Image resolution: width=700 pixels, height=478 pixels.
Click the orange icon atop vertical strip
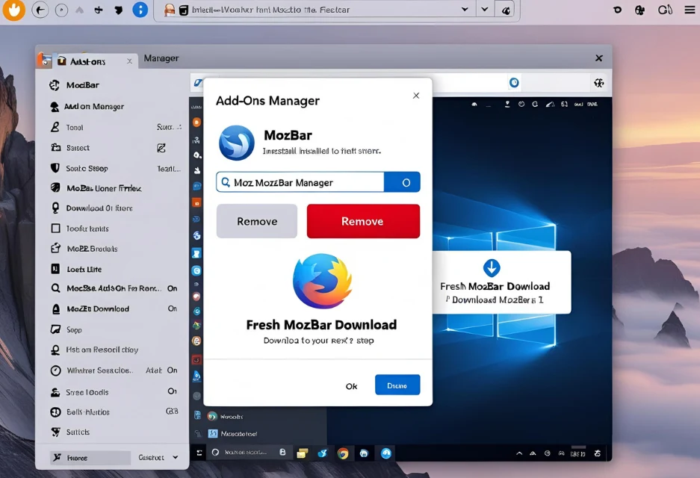tap(196, 122)
